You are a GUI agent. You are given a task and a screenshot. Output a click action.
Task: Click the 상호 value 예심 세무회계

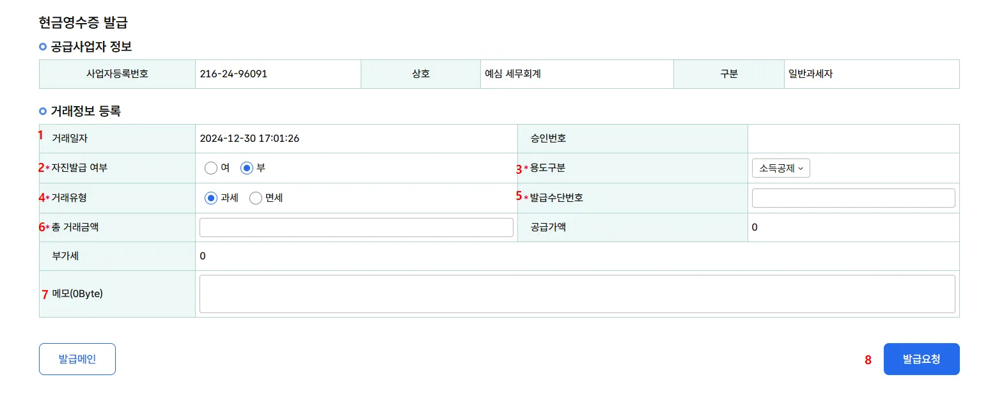(x=513, y=74)
